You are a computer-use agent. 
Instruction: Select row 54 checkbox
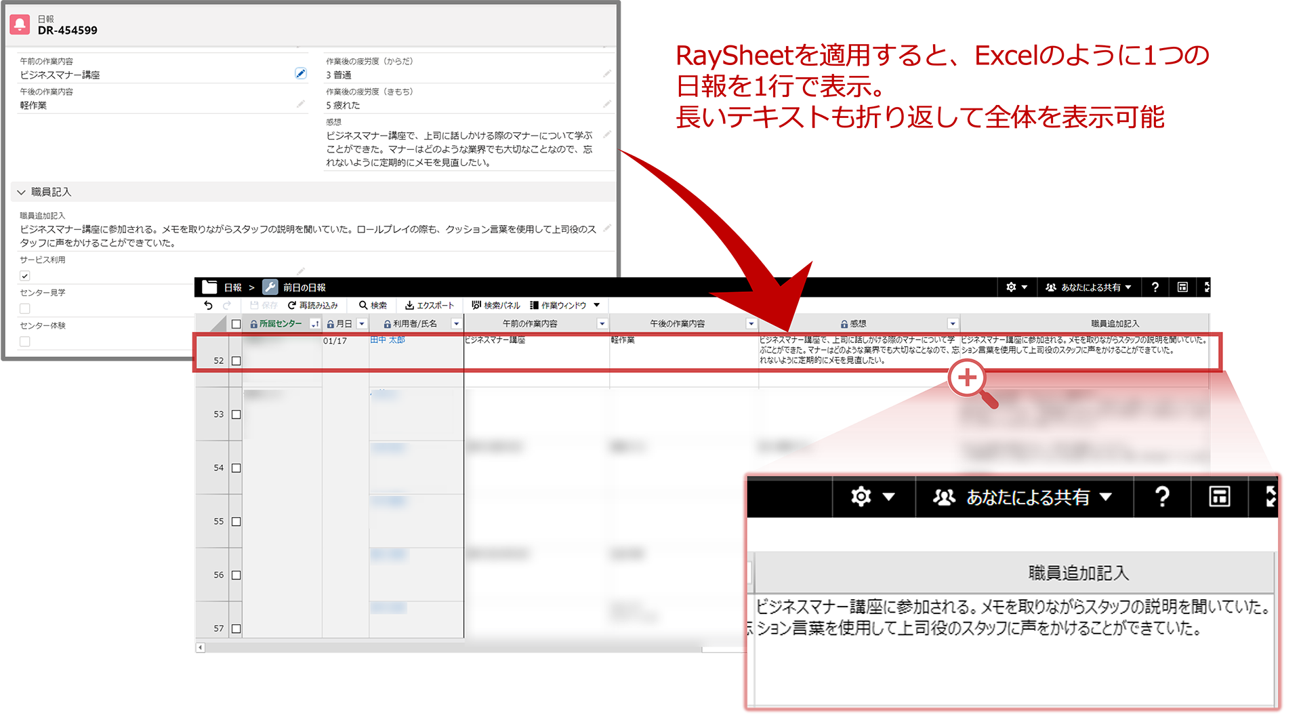click(236, 468)
